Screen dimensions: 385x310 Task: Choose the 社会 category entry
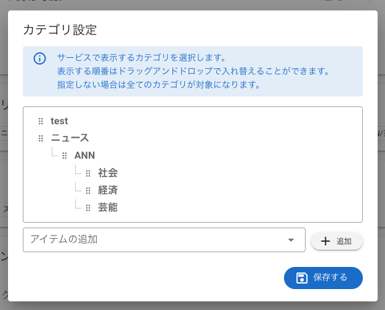point(108,173)
